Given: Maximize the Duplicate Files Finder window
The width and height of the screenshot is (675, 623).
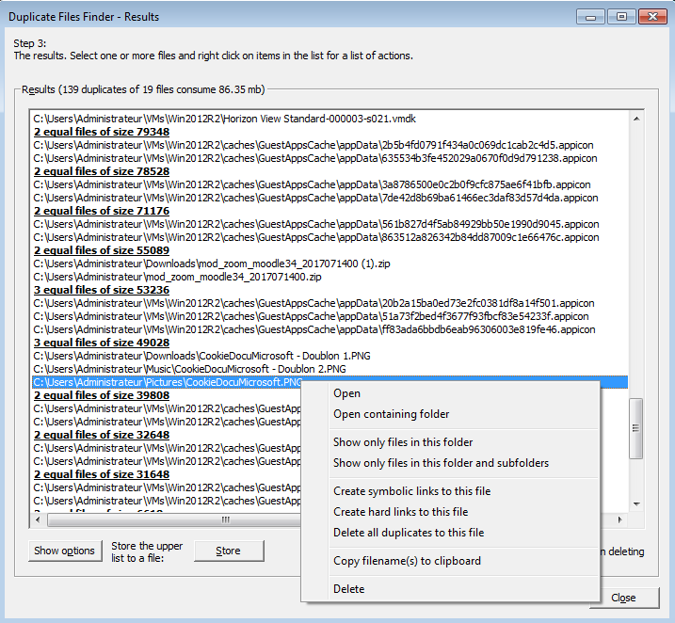Looking at the screenshot, I should click(x=621, y=16).
